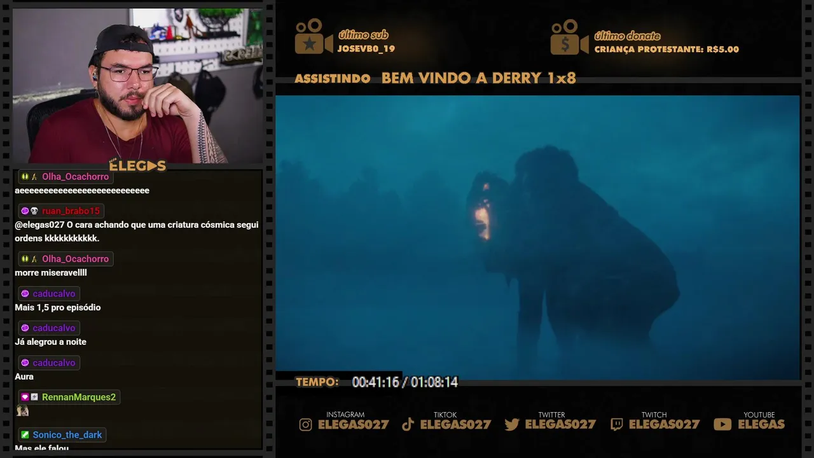Screen dimensions: 814x458
Task: Click the ELEGAS logo under the webcam
Action: (137, 166)
